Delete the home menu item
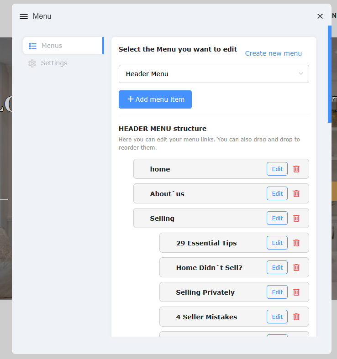Image resolution: width=337 pixels, height=359 pixels. pyautogui.click(x=296, y=169)
